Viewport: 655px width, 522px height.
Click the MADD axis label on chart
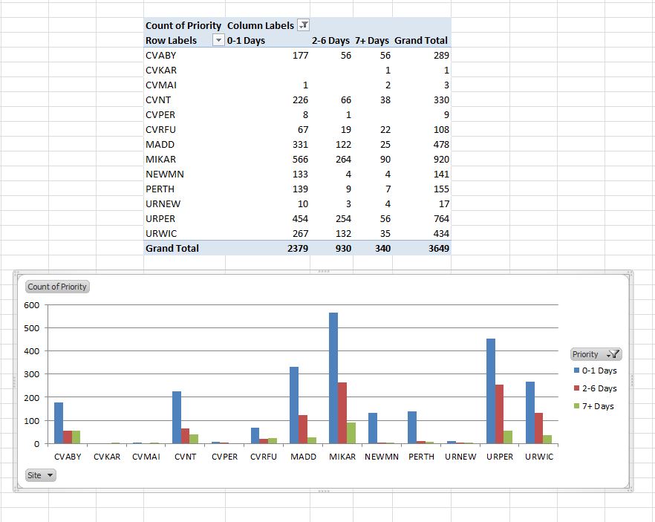pos(303,457)
